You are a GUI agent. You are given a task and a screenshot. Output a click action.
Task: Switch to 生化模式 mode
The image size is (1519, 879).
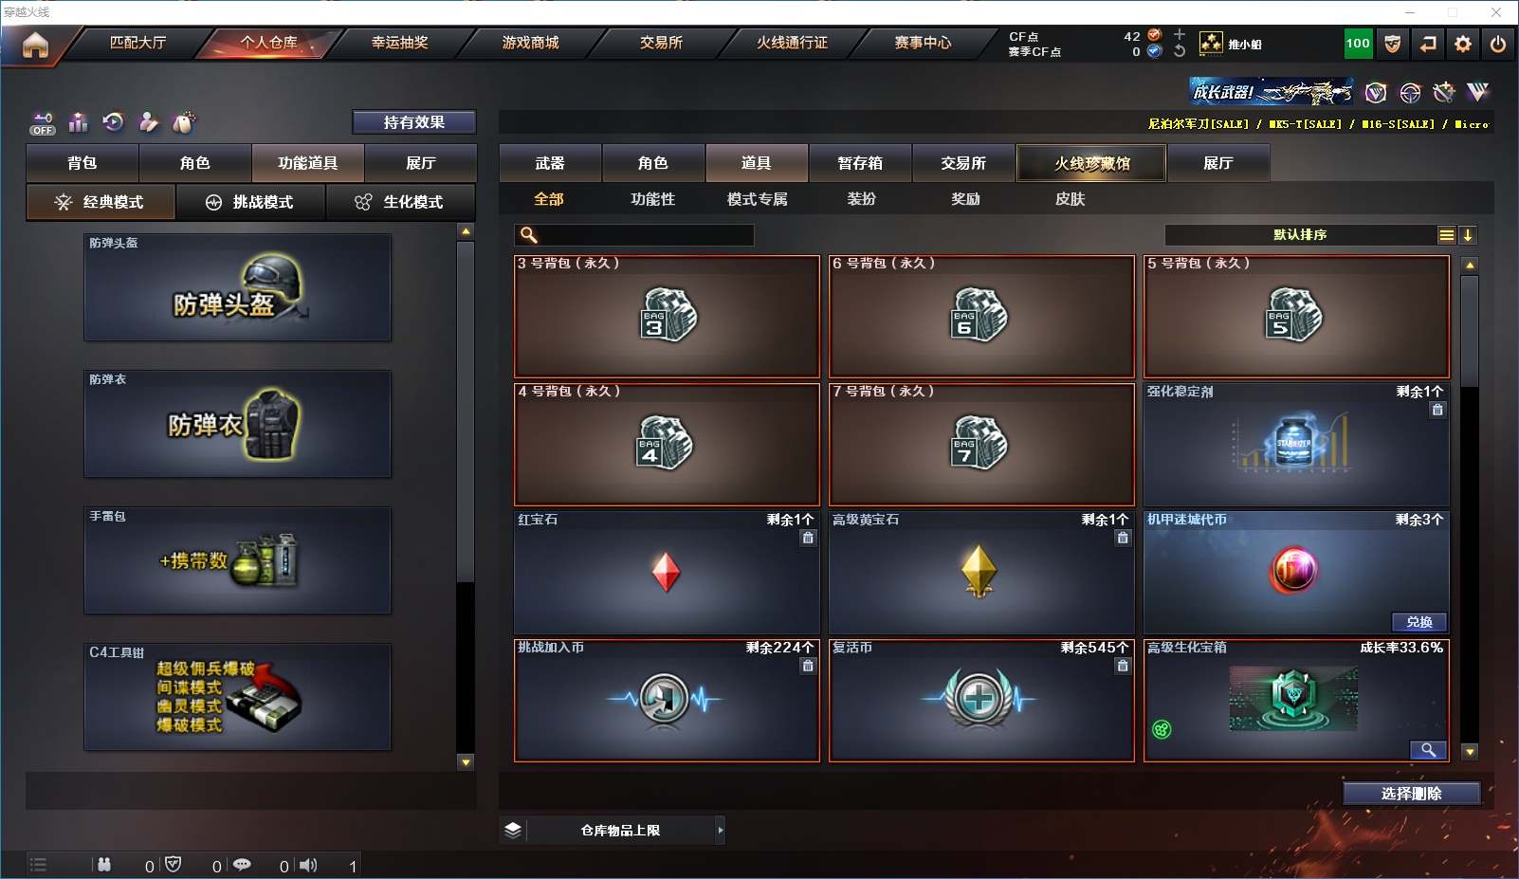pyautogui.click(x=400, y=202)
